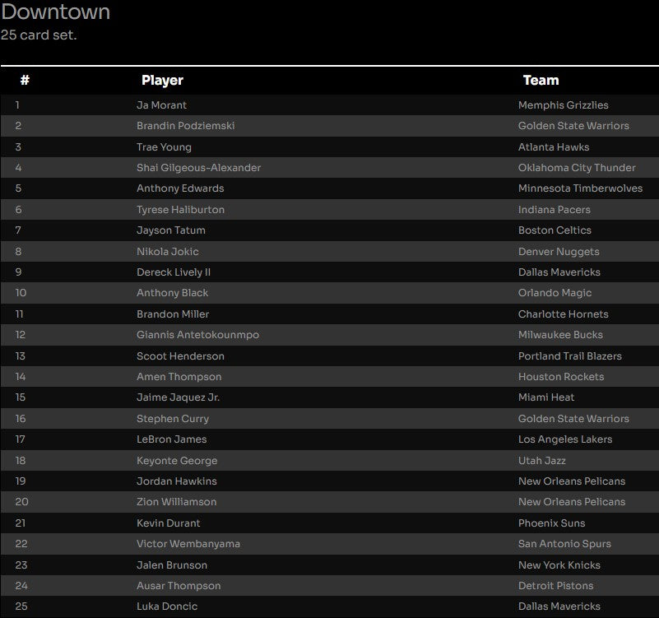Click Jaime Jaquez Jr. player name
The width and height of the screenshot is (659, 618).
click(178, 397)
